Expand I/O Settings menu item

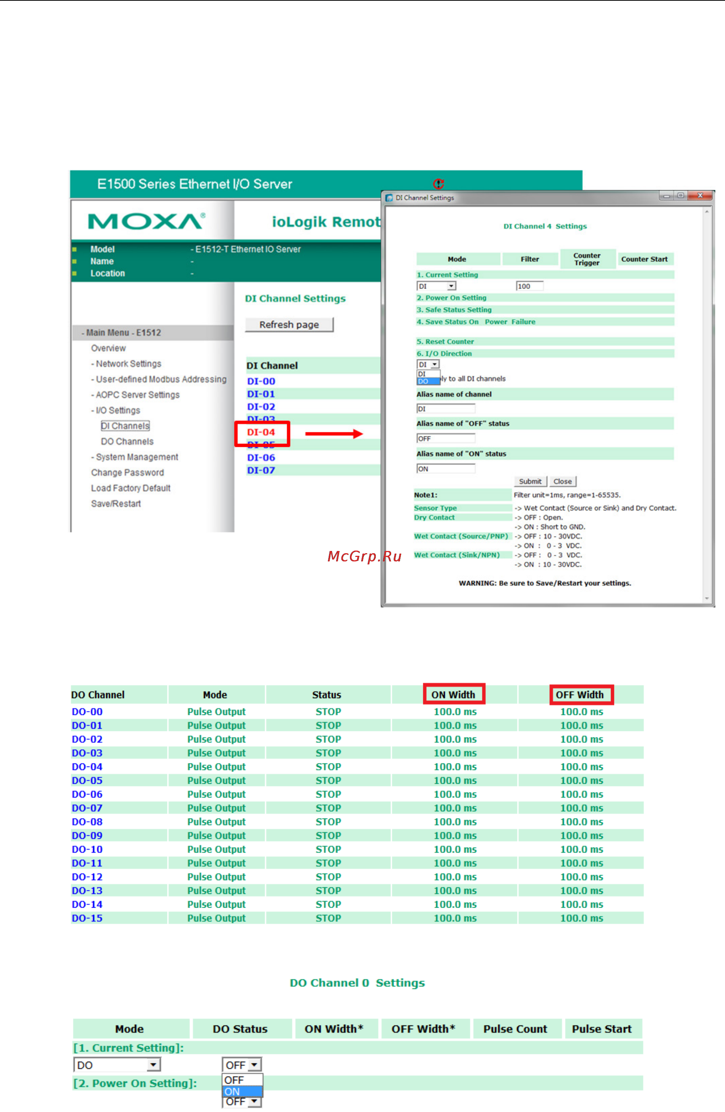coord(115,410)
